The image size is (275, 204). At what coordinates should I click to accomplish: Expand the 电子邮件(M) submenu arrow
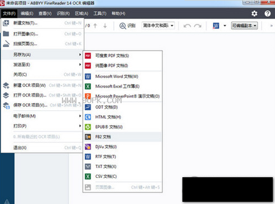80,116
